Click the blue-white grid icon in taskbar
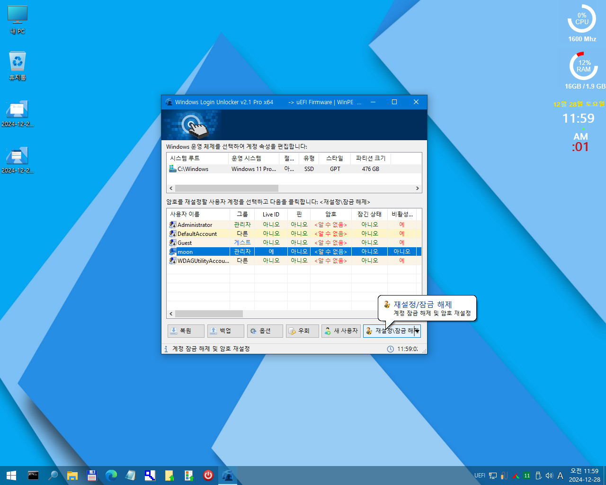The image size is (606, 485). coord(150,476)
